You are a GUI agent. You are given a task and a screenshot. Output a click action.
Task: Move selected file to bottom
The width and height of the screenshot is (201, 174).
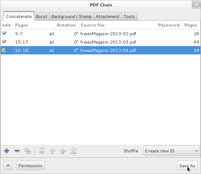click(73, 151)
